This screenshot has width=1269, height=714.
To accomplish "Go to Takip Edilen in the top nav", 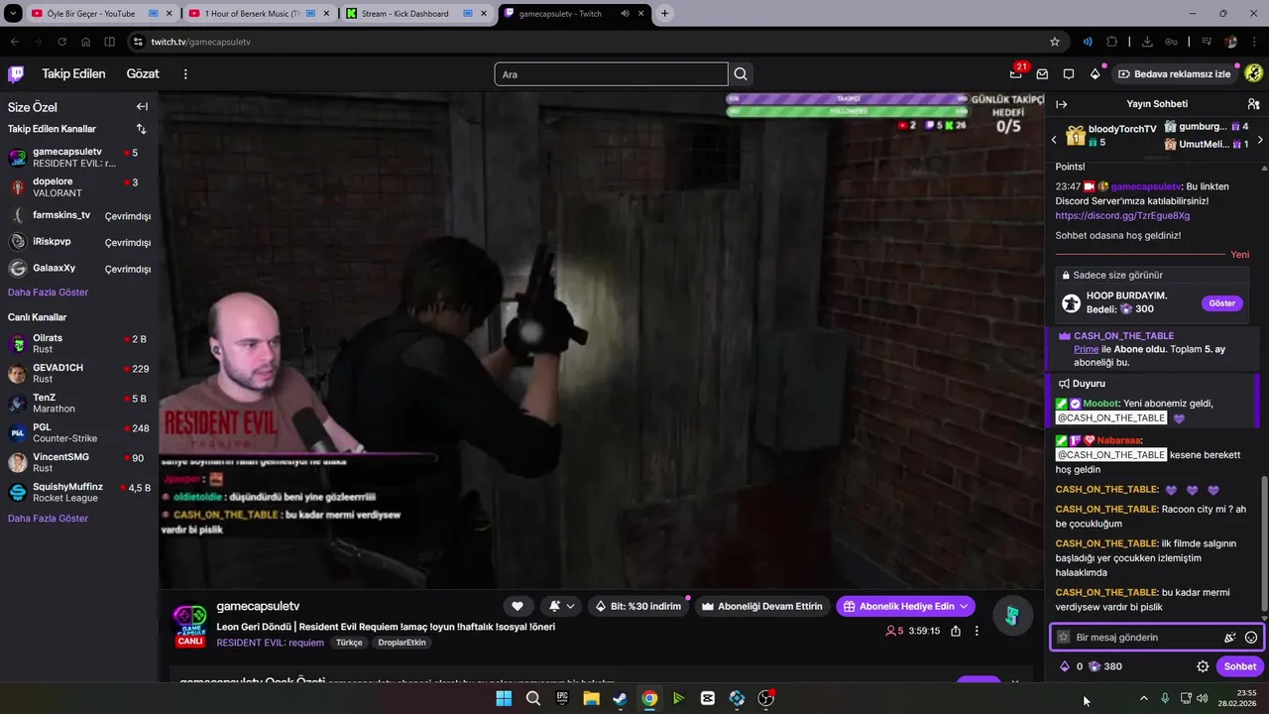I will [x=73, y=73].
